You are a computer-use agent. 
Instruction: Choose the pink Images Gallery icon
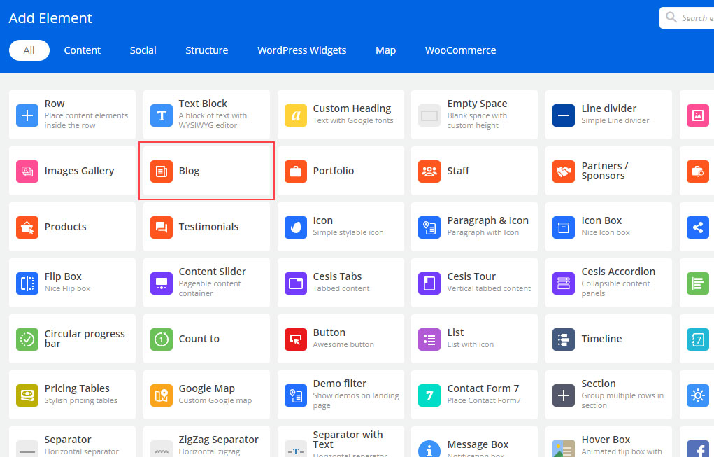[27, 171]
